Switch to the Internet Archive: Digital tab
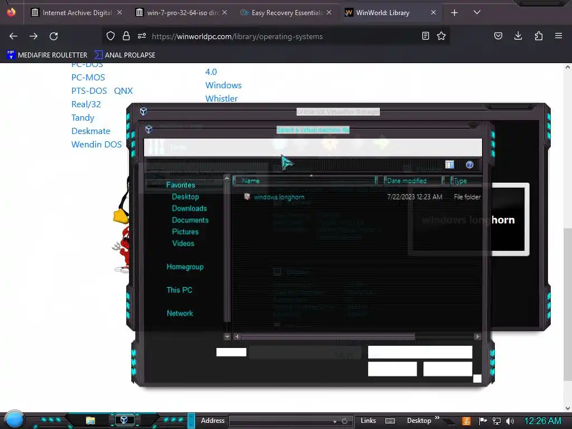The height and width of the screenshot is (429, 572). (77, 13)
